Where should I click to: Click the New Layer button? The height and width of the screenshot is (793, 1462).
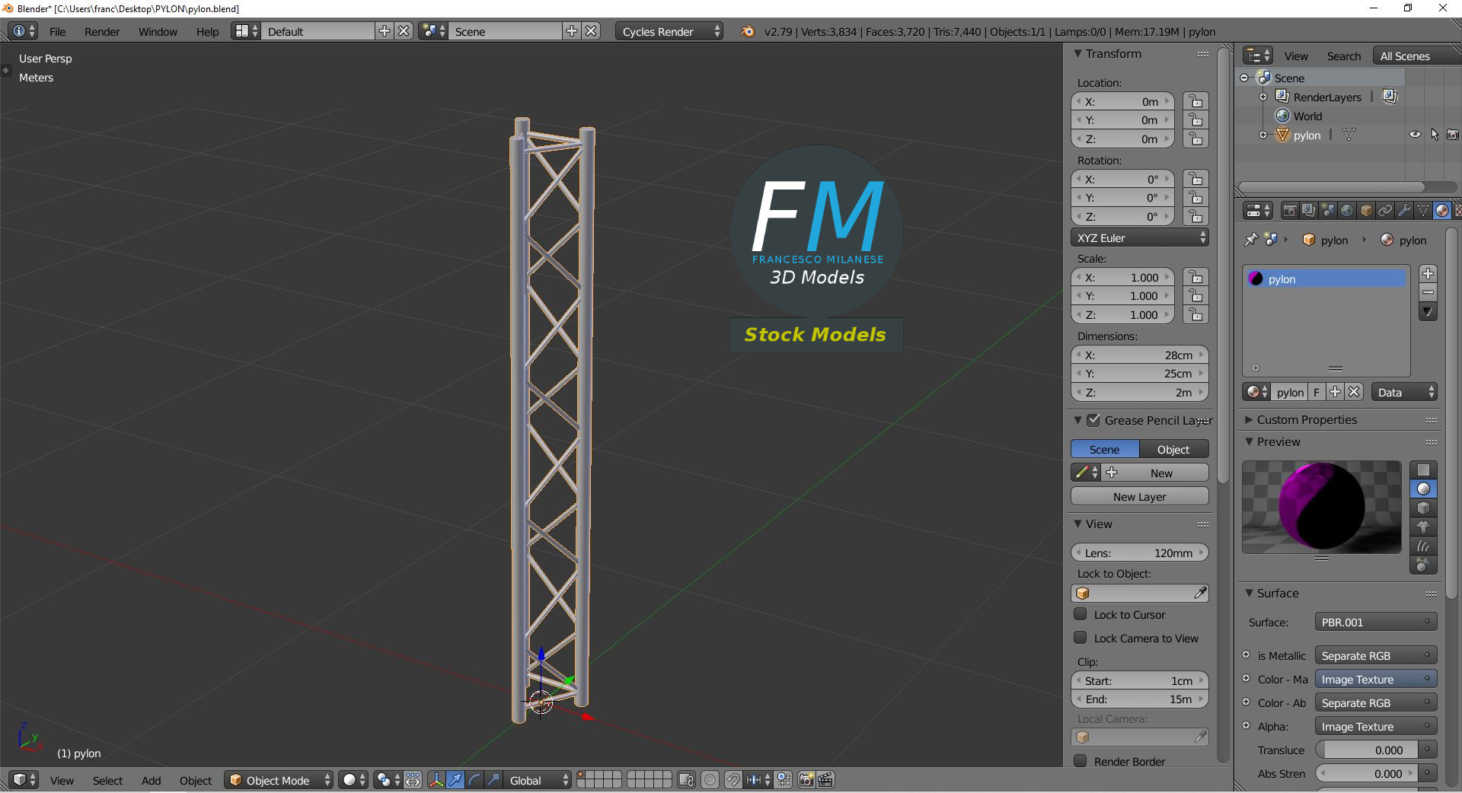point(1140,496)
